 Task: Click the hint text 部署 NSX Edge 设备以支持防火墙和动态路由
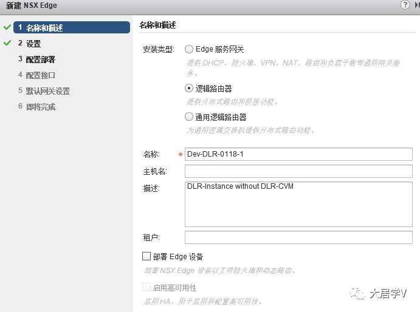tap(219, 271)
